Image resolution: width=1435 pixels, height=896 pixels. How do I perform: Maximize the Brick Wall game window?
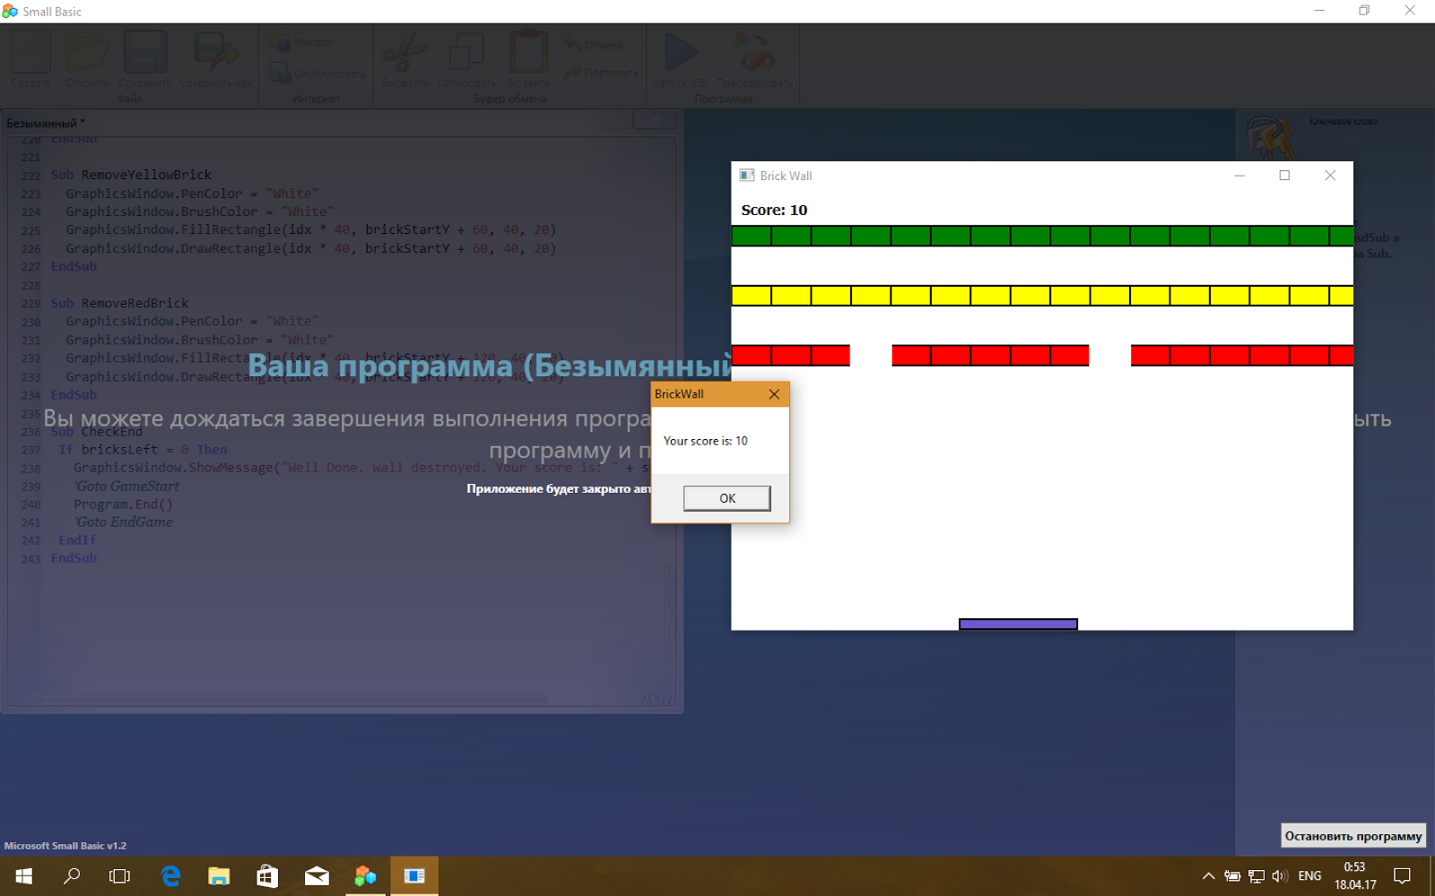(x=1284, y=176)
